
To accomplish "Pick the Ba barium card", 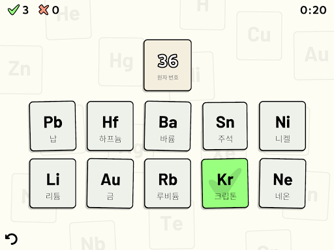I will click(168, 126).
